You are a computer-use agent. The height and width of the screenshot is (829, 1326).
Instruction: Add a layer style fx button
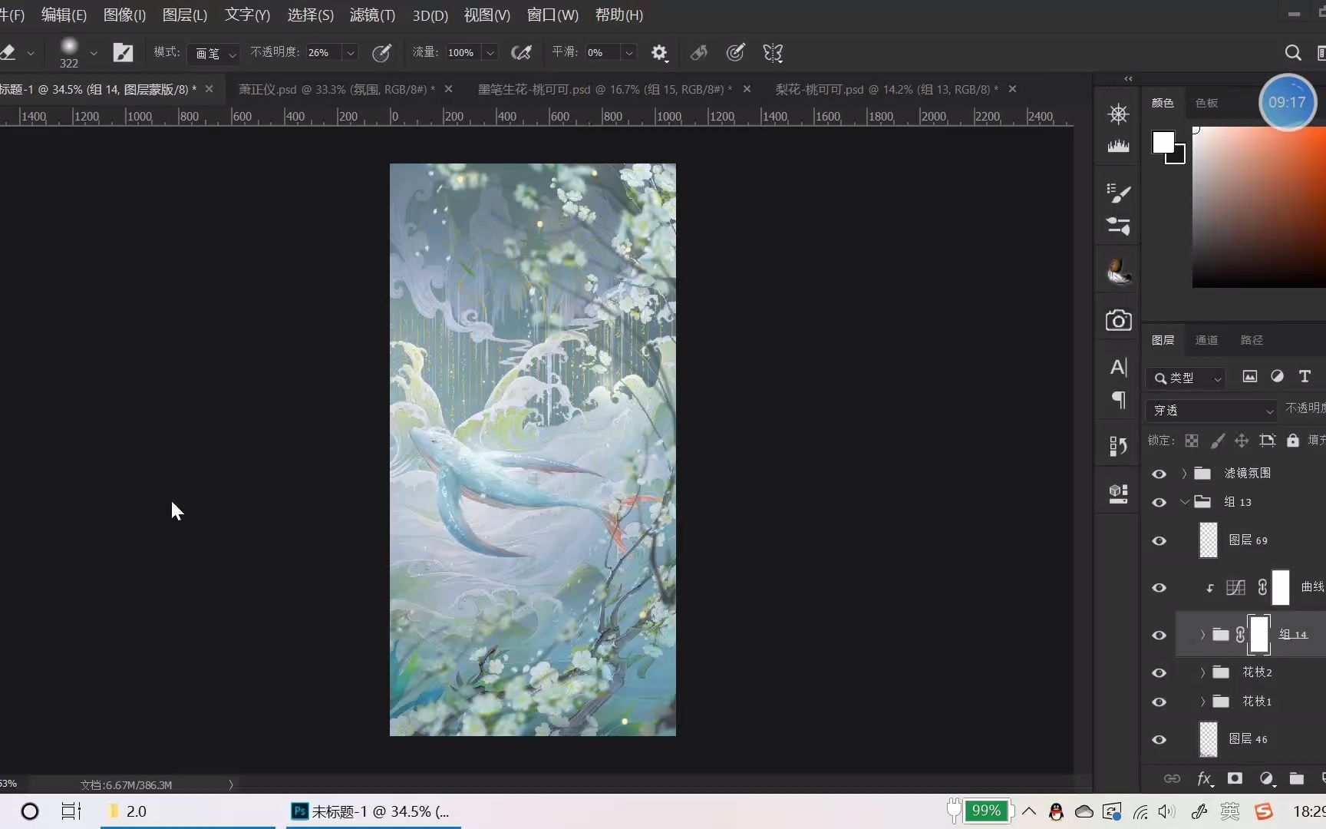coord(1206,778)
